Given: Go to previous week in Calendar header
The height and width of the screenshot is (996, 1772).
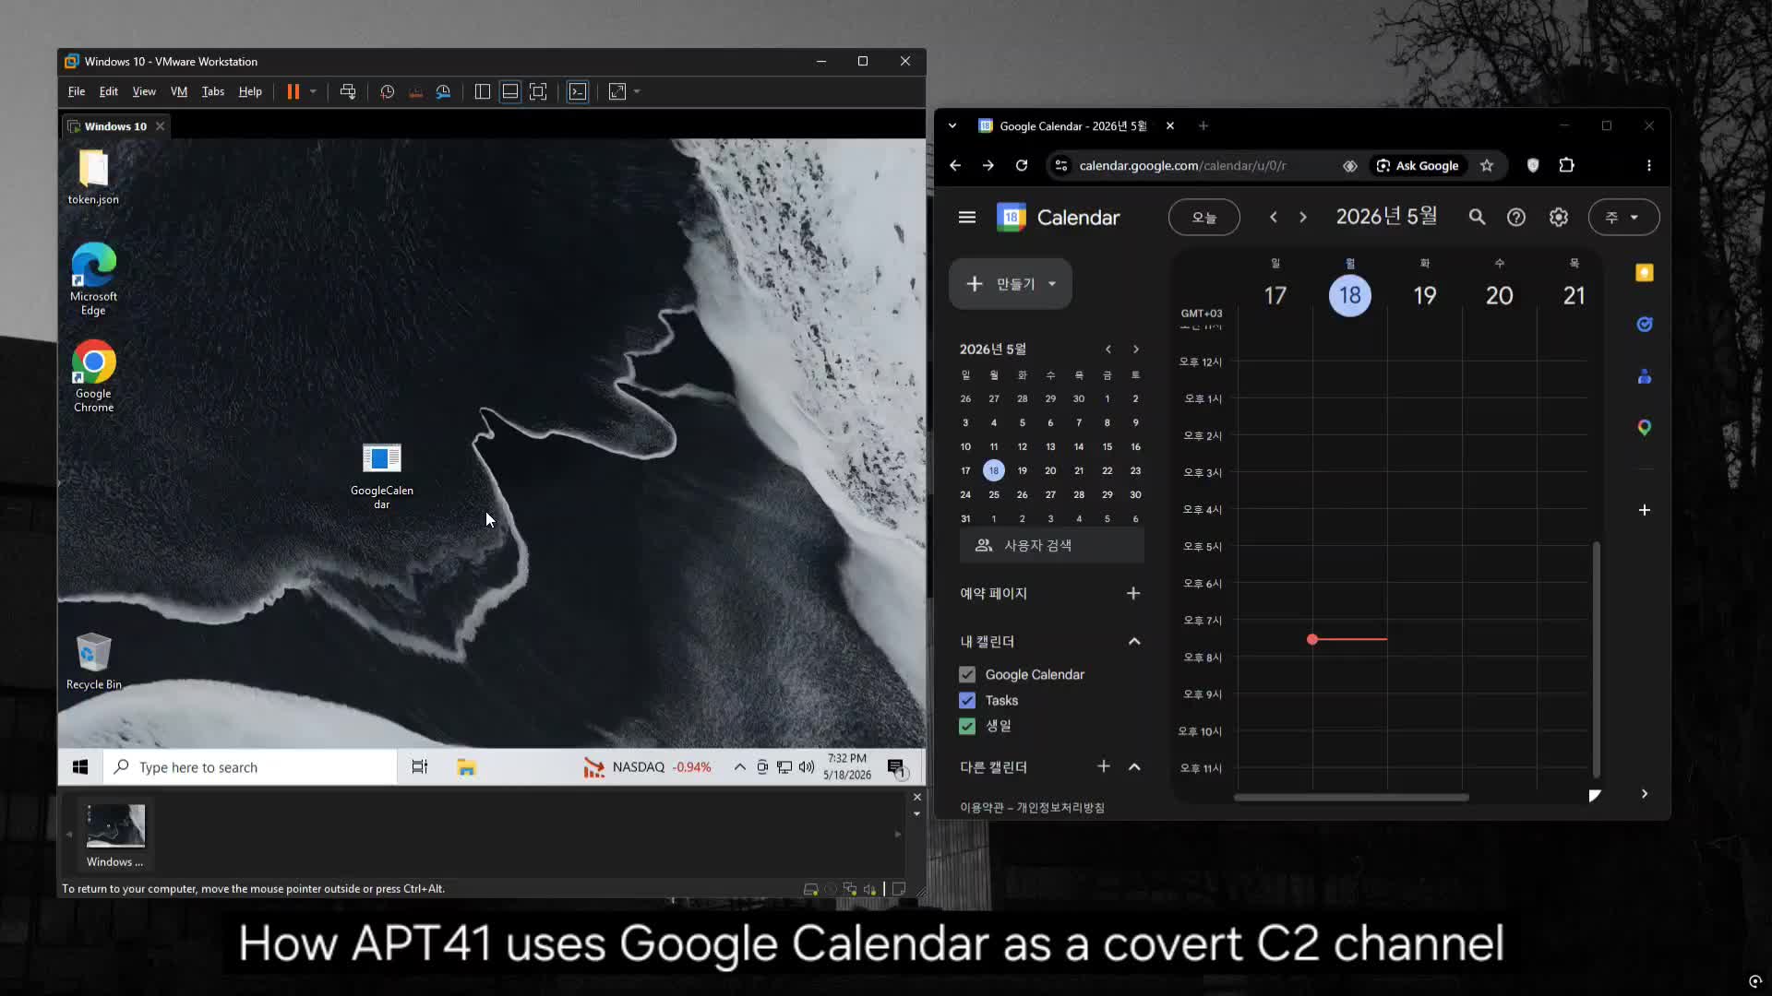Looking at the screenshot, I should (1274, 218).
